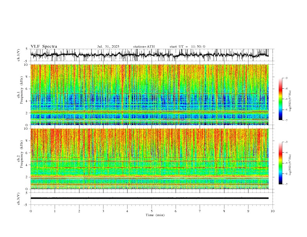
Task: Click the "10" frequency tick of ch.1 spectrogram
Action: coord(26,65)
